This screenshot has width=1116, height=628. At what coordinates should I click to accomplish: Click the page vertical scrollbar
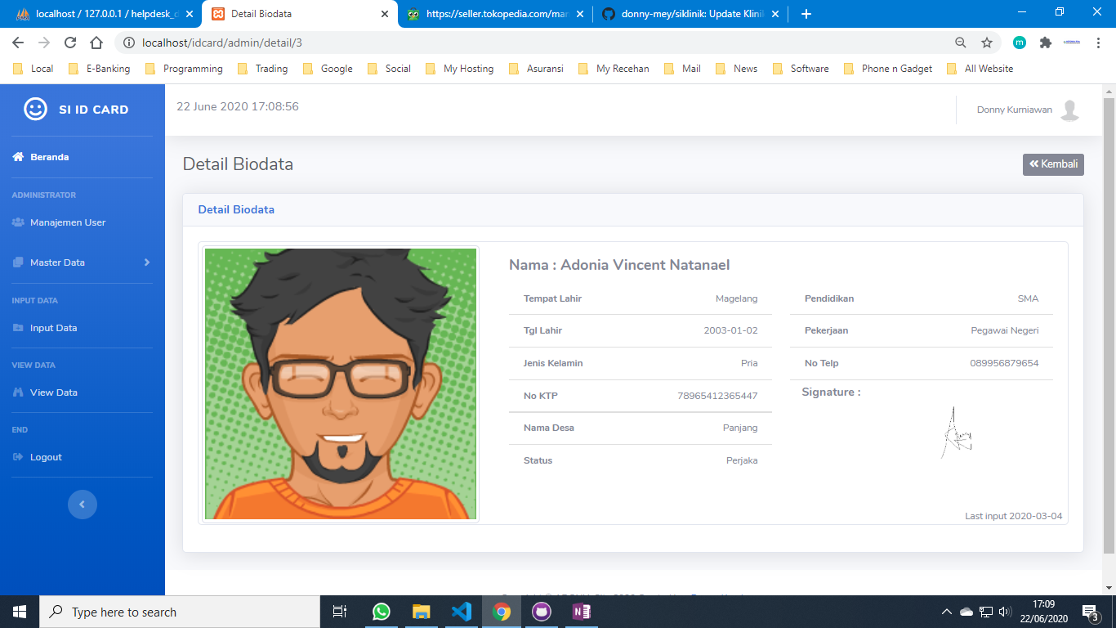1109,327
